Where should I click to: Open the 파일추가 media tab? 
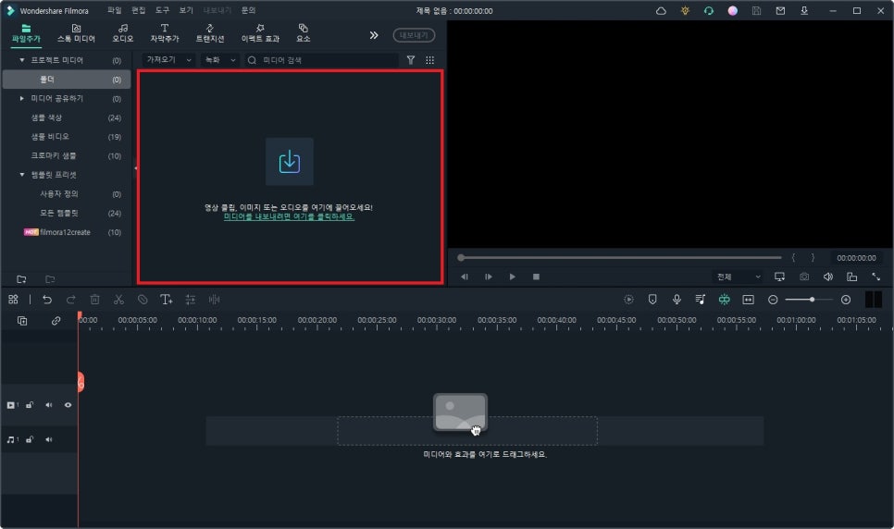(26, 33)
